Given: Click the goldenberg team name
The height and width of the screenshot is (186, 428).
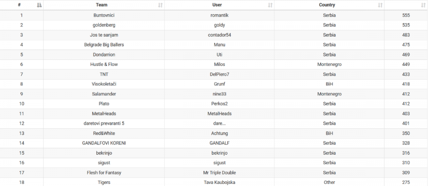Looking at the screenshot, I should [x=104, y=25].
